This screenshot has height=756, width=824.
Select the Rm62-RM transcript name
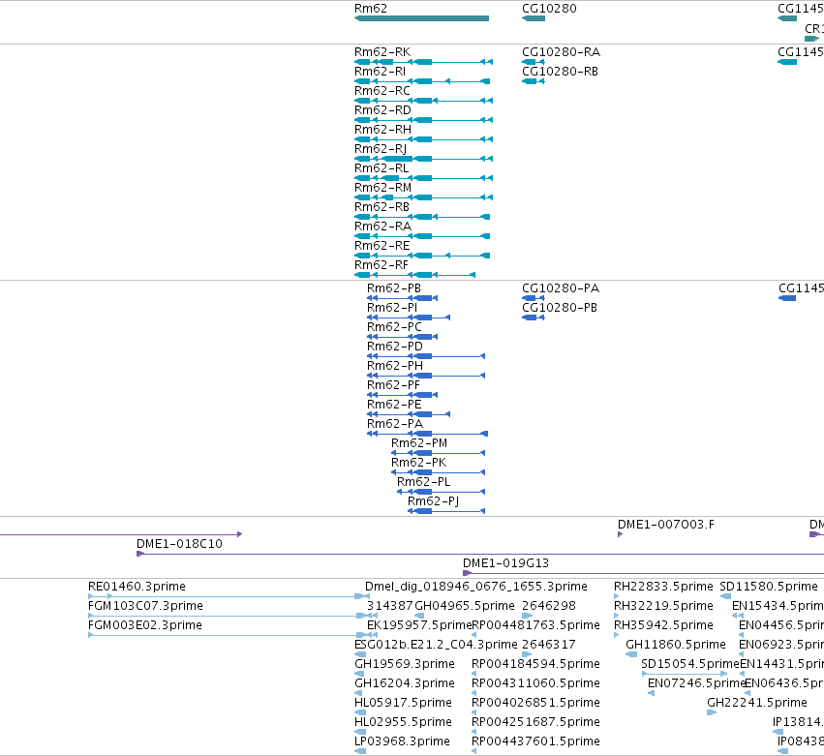tap(382, 188)
